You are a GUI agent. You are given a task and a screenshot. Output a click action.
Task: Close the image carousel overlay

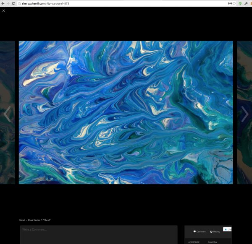click(x=4, y=10)
